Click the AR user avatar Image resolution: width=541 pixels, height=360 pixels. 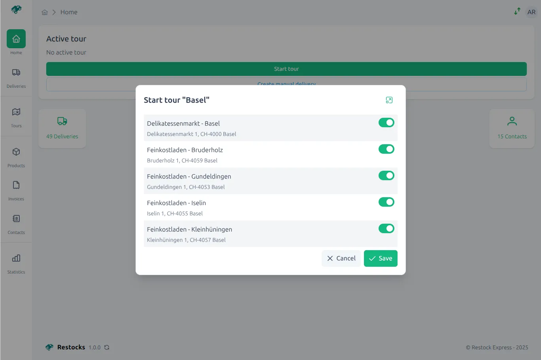tap(531, 12)
